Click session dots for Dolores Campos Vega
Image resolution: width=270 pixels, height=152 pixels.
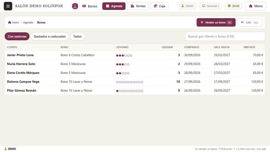click(130, 82)
